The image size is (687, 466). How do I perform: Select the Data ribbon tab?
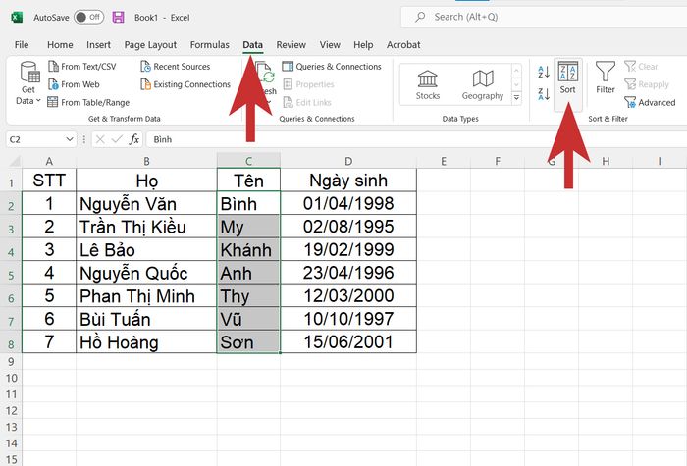[x=253, y=45]
